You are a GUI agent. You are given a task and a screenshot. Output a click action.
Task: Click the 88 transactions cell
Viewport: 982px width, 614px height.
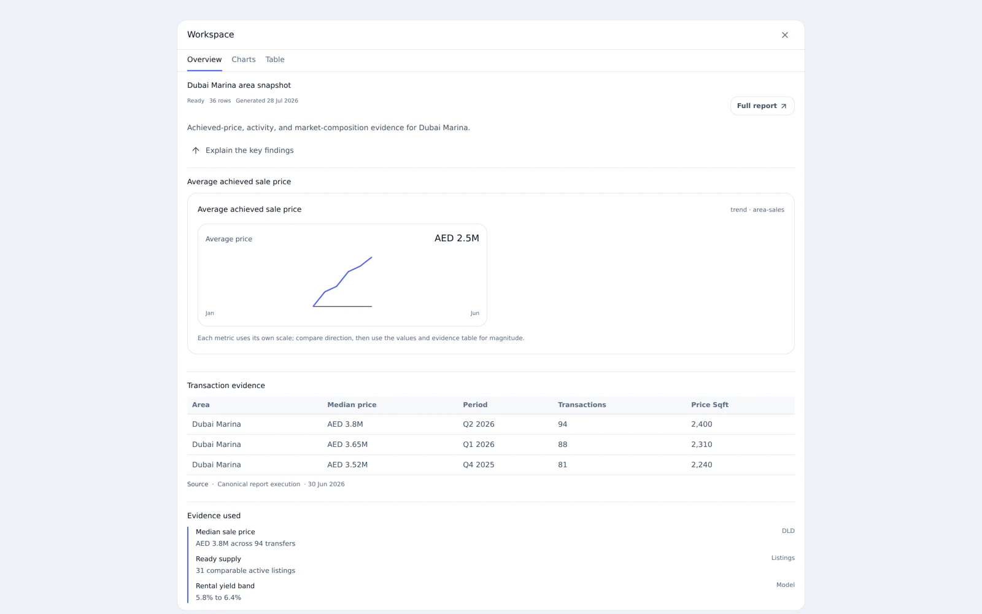pos(563,445)
